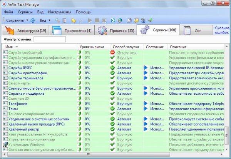
Task: Click the properties sheet icon in toolbar
Action: 64,20
